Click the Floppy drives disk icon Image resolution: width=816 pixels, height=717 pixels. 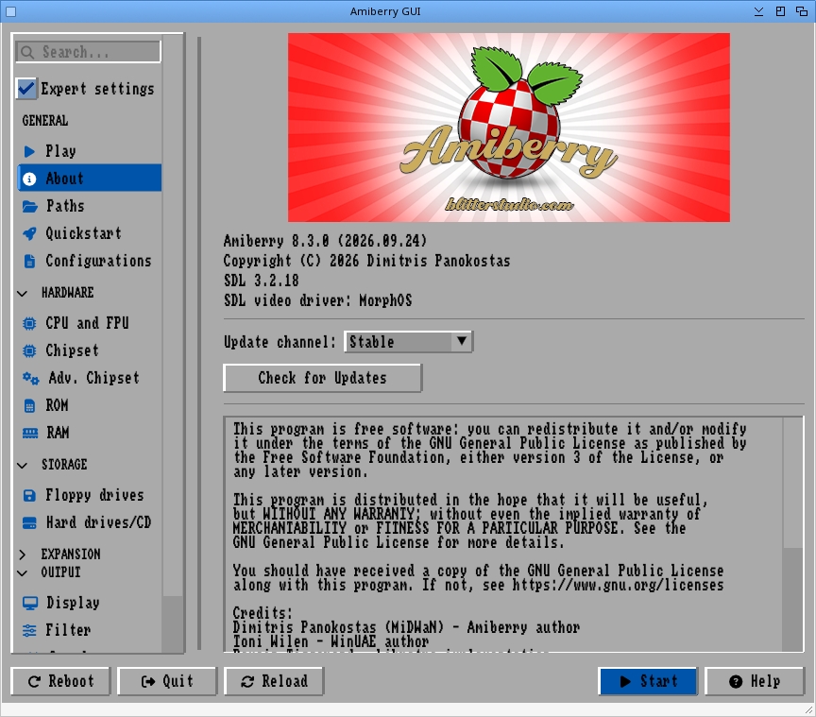click(x=29, y=495)
